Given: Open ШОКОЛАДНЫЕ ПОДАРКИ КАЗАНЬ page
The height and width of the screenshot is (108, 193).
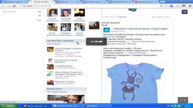Looking at the screenshot, I should point(68,49).
